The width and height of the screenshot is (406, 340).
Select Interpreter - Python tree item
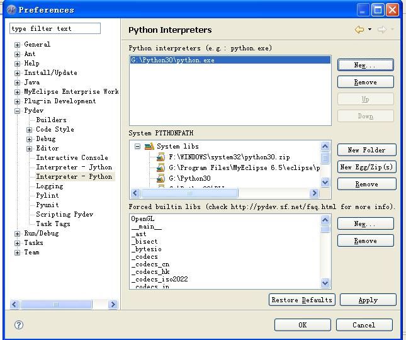click(x=74, y=176)
